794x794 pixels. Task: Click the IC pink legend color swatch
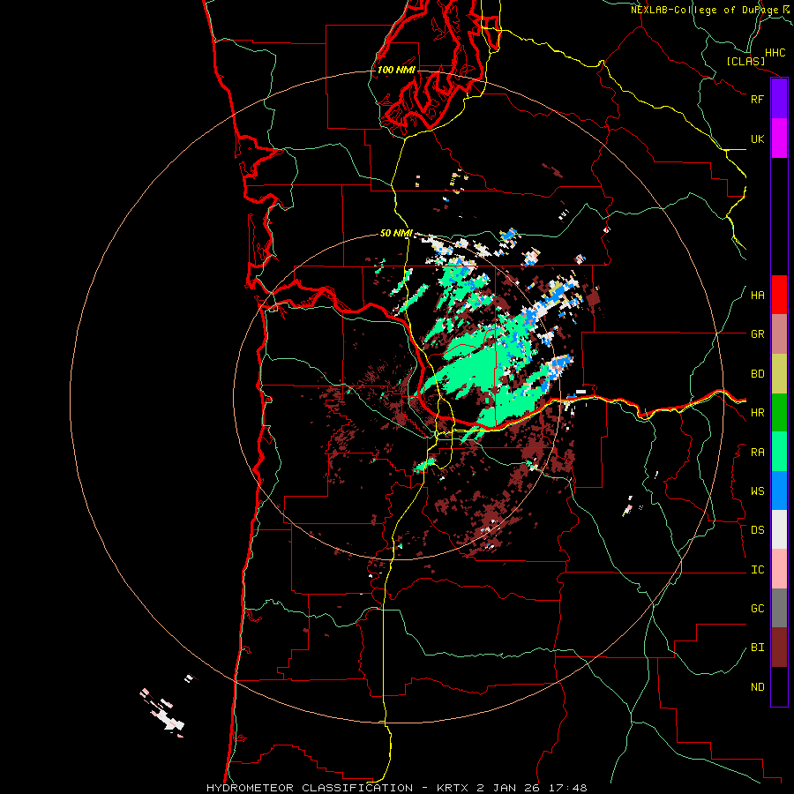779,569
